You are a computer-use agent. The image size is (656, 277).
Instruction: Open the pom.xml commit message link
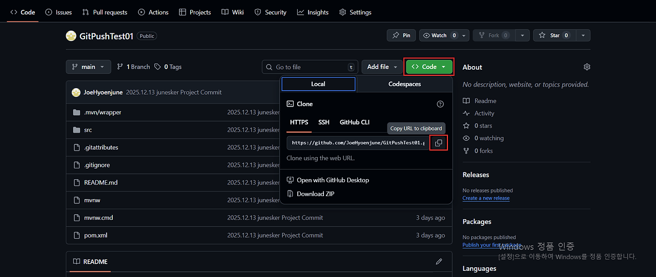pyautogui.click(x=275, y=235)
